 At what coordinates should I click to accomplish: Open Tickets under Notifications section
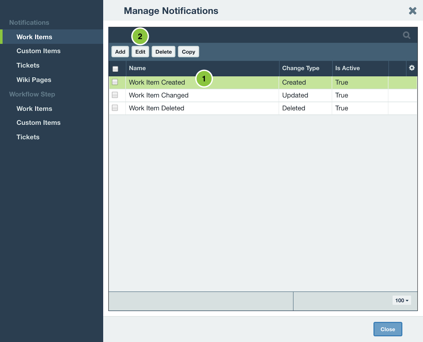point(28,65)
